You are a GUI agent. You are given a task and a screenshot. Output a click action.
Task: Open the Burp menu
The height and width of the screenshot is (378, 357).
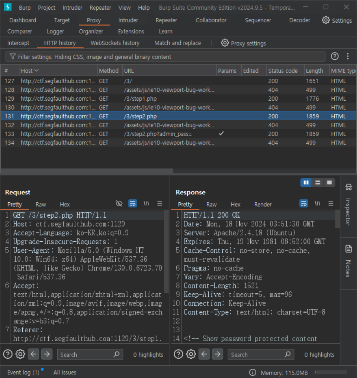[x=25, y=8]
